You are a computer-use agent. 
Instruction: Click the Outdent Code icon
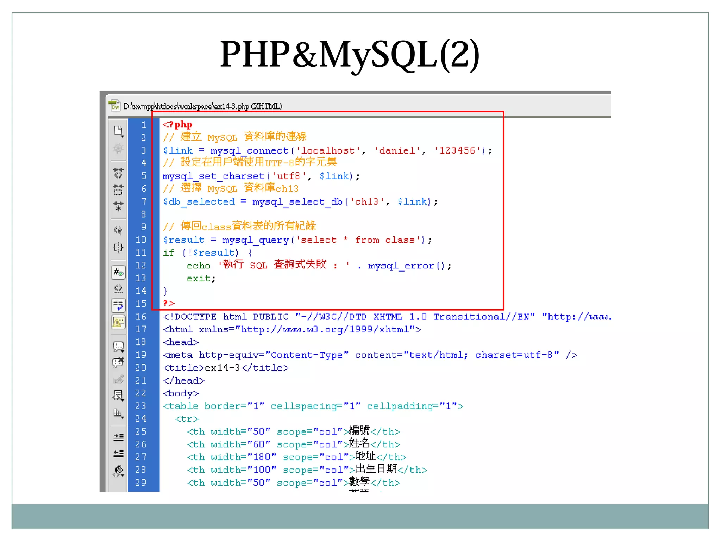coord(119,453)
